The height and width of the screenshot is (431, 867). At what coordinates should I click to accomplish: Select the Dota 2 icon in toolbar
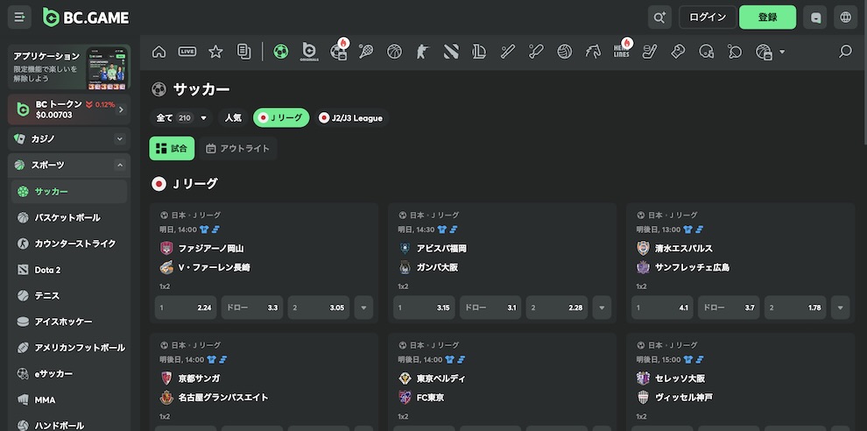coord(451,52)
